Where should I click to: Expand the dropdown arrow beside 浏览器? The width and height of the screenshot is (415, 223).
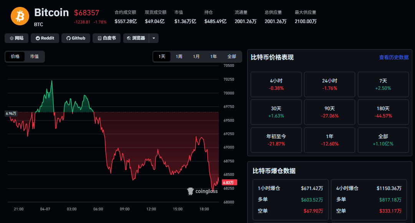coord(154,38)
